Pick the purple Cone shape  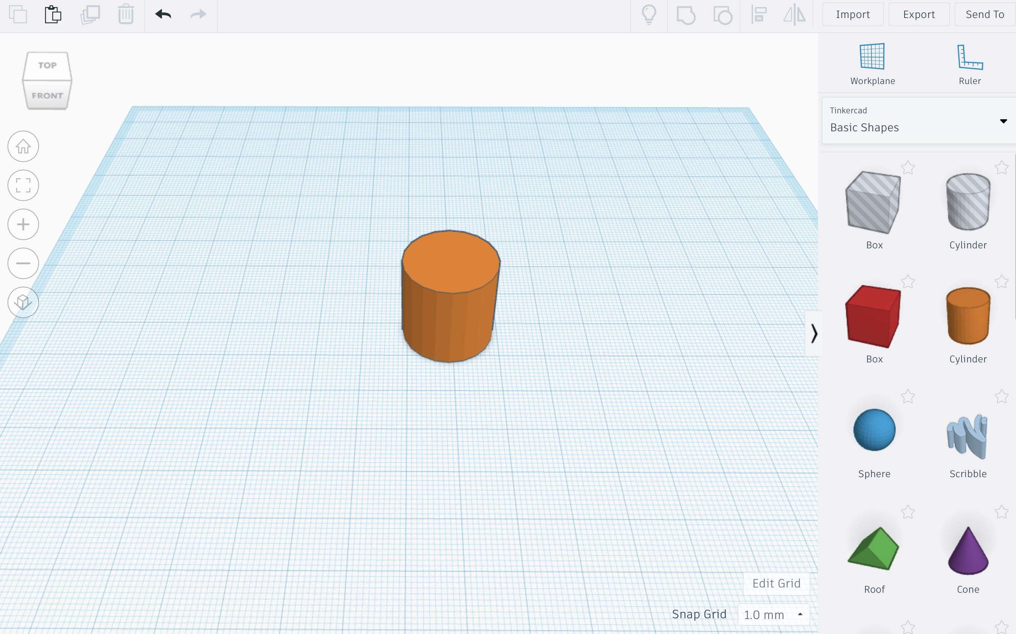point(968,551)
